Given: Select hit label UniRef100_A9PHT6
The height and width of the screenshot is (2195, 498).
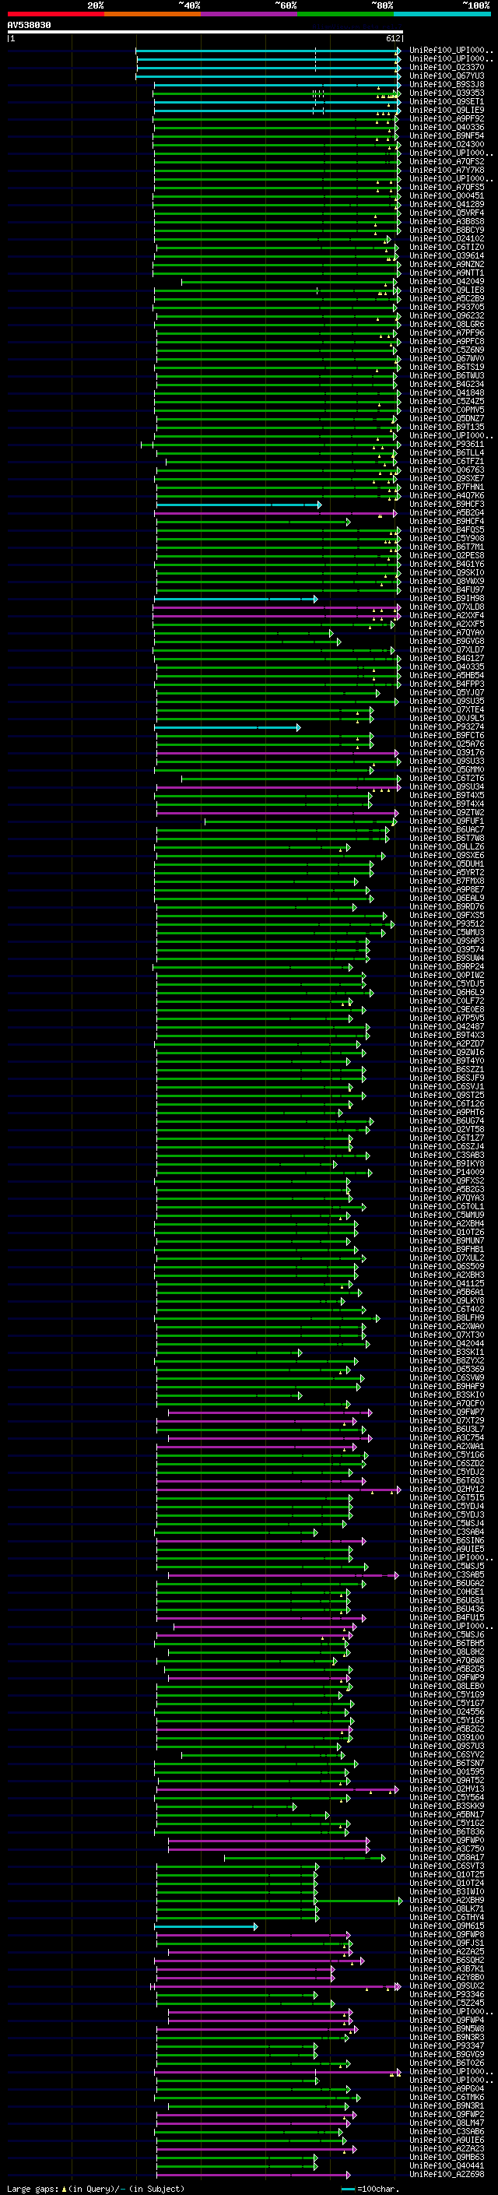Looking at the screenshot, I should [x=447, y=1112].
